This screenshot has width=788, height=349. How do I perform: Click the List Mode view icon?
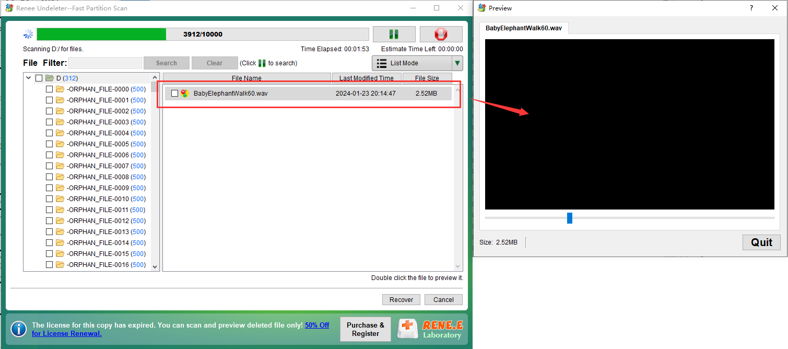[382, 63]
